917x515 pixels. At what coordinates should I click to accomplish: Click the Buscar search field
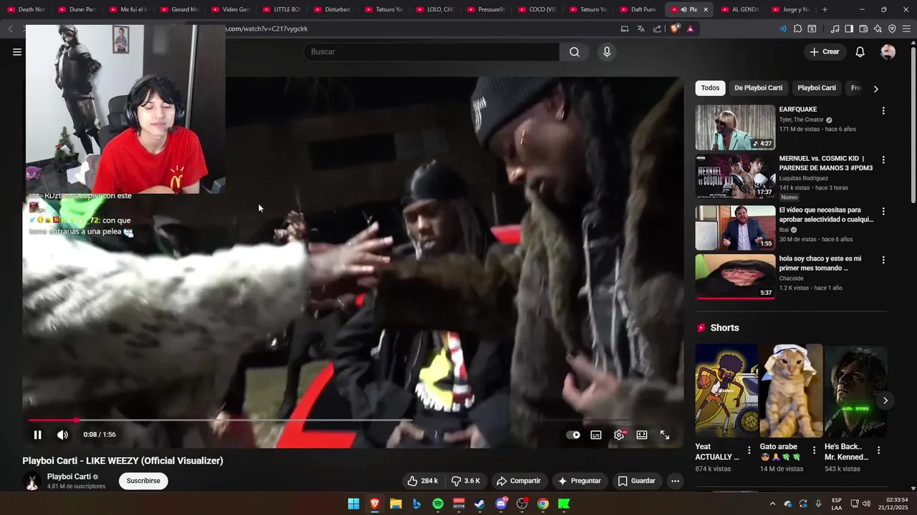(431, 51)
